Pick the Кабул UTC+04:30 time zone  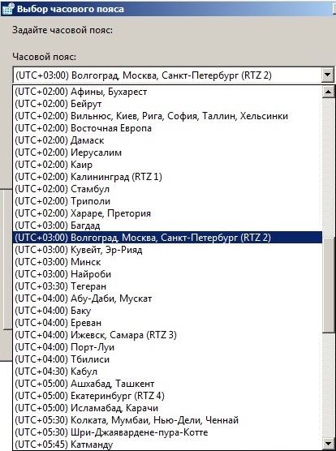167,372
